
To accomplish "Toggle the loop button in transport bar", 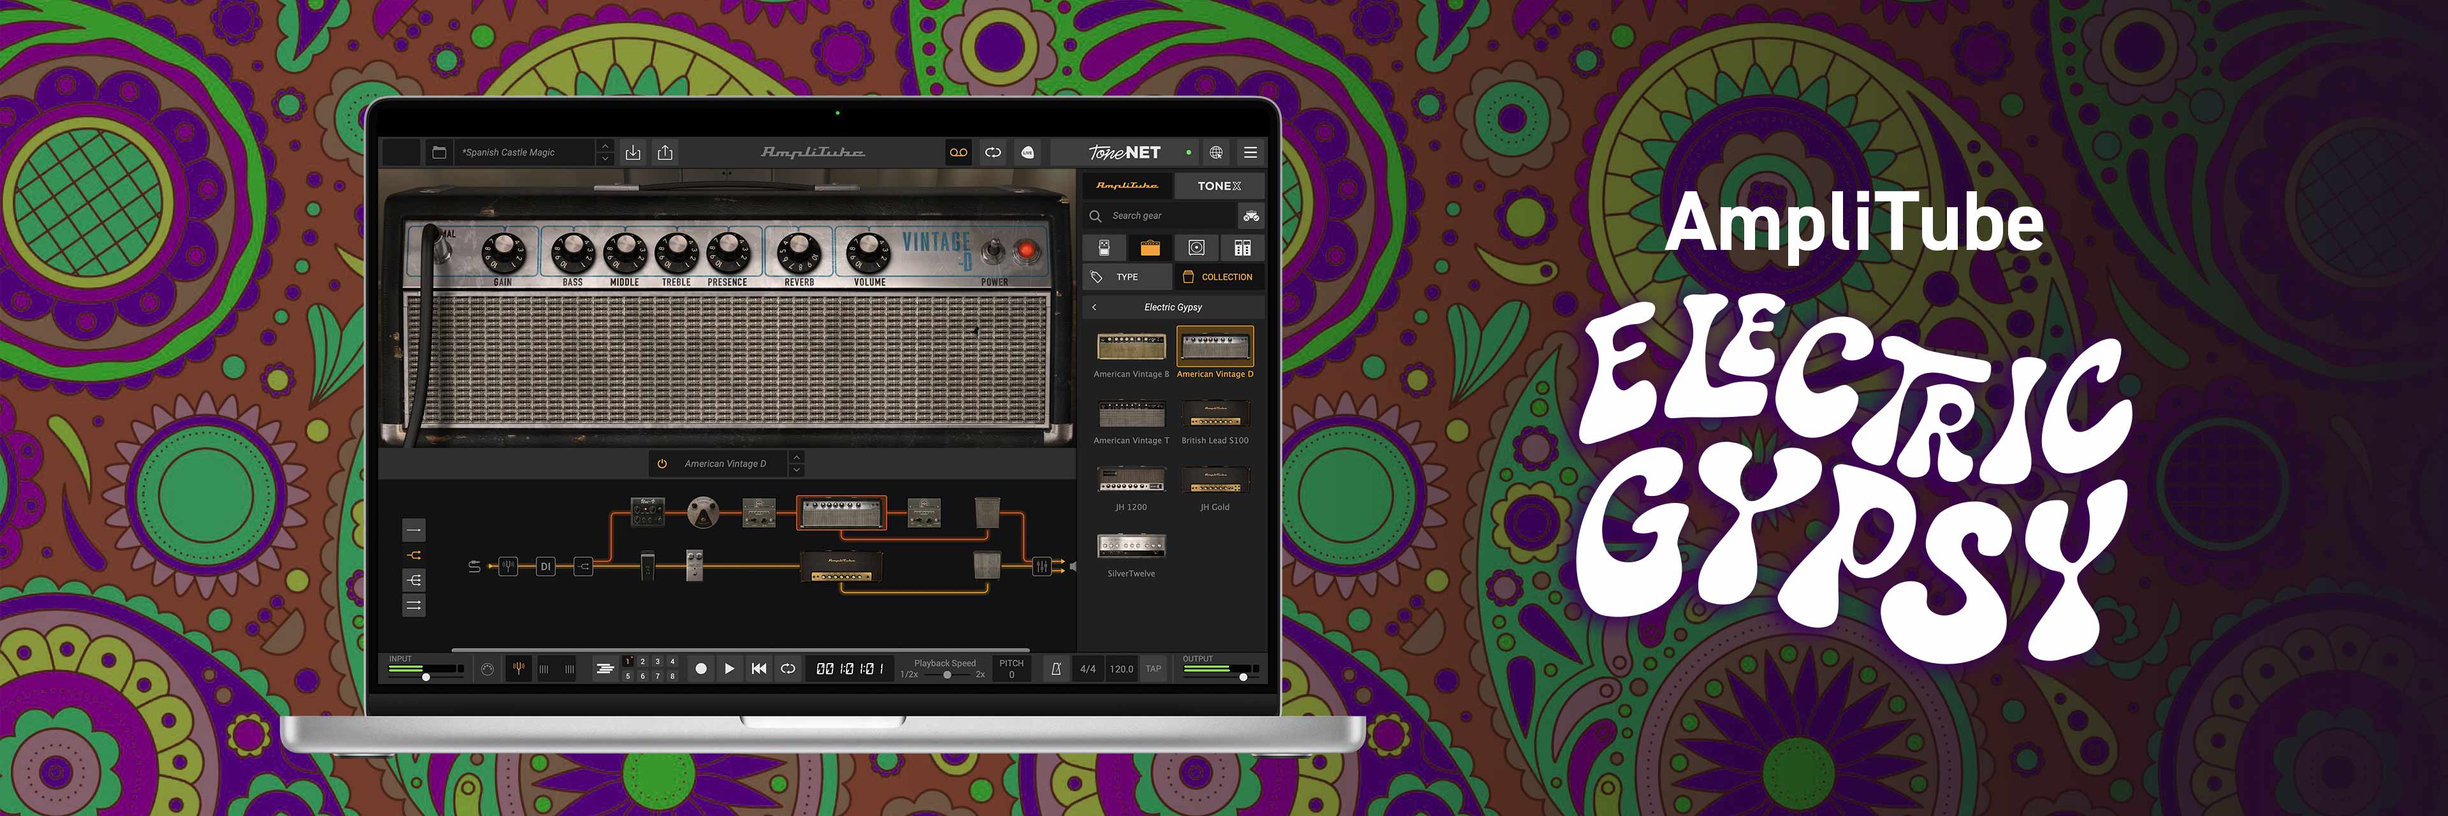I will 788,669.
